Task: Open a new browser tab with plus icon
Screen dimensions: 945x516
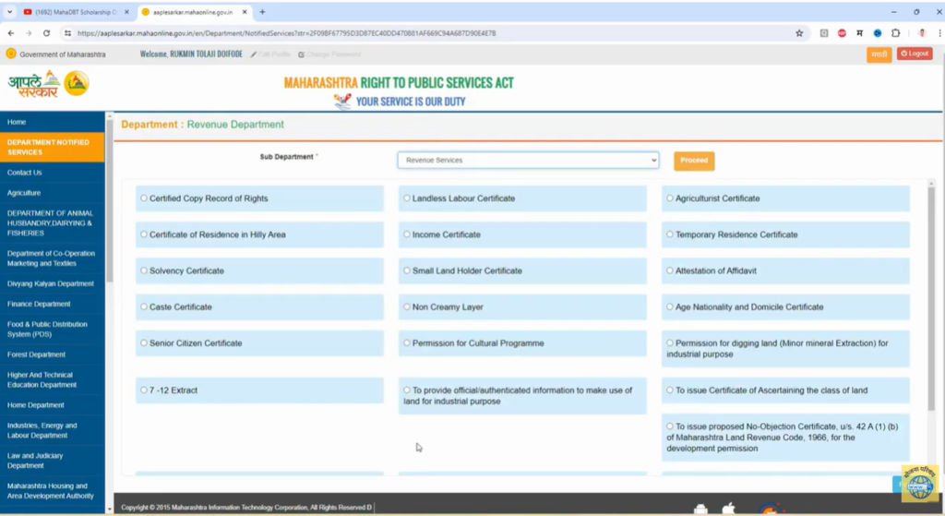Action: [x=262, y=12]
